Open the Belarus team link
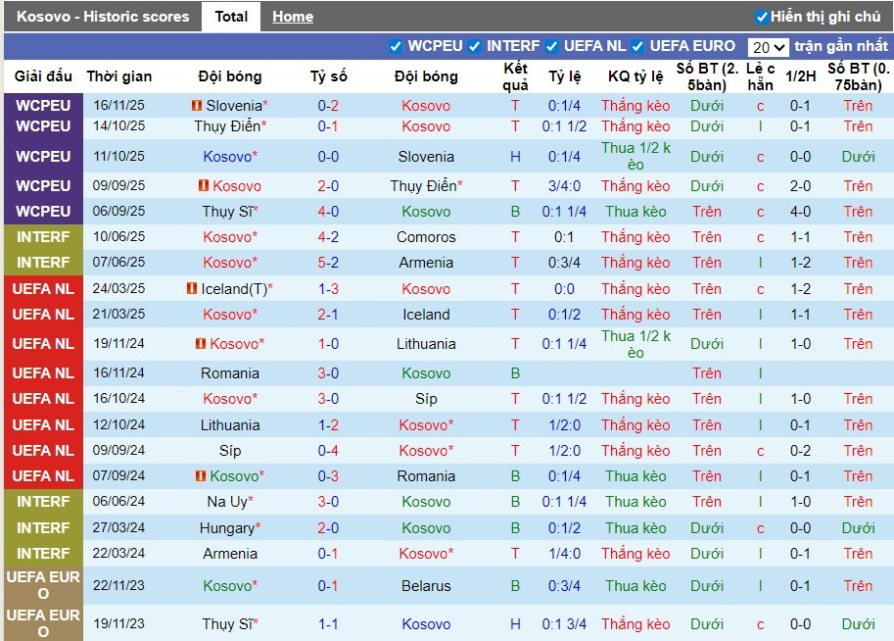 426,586
